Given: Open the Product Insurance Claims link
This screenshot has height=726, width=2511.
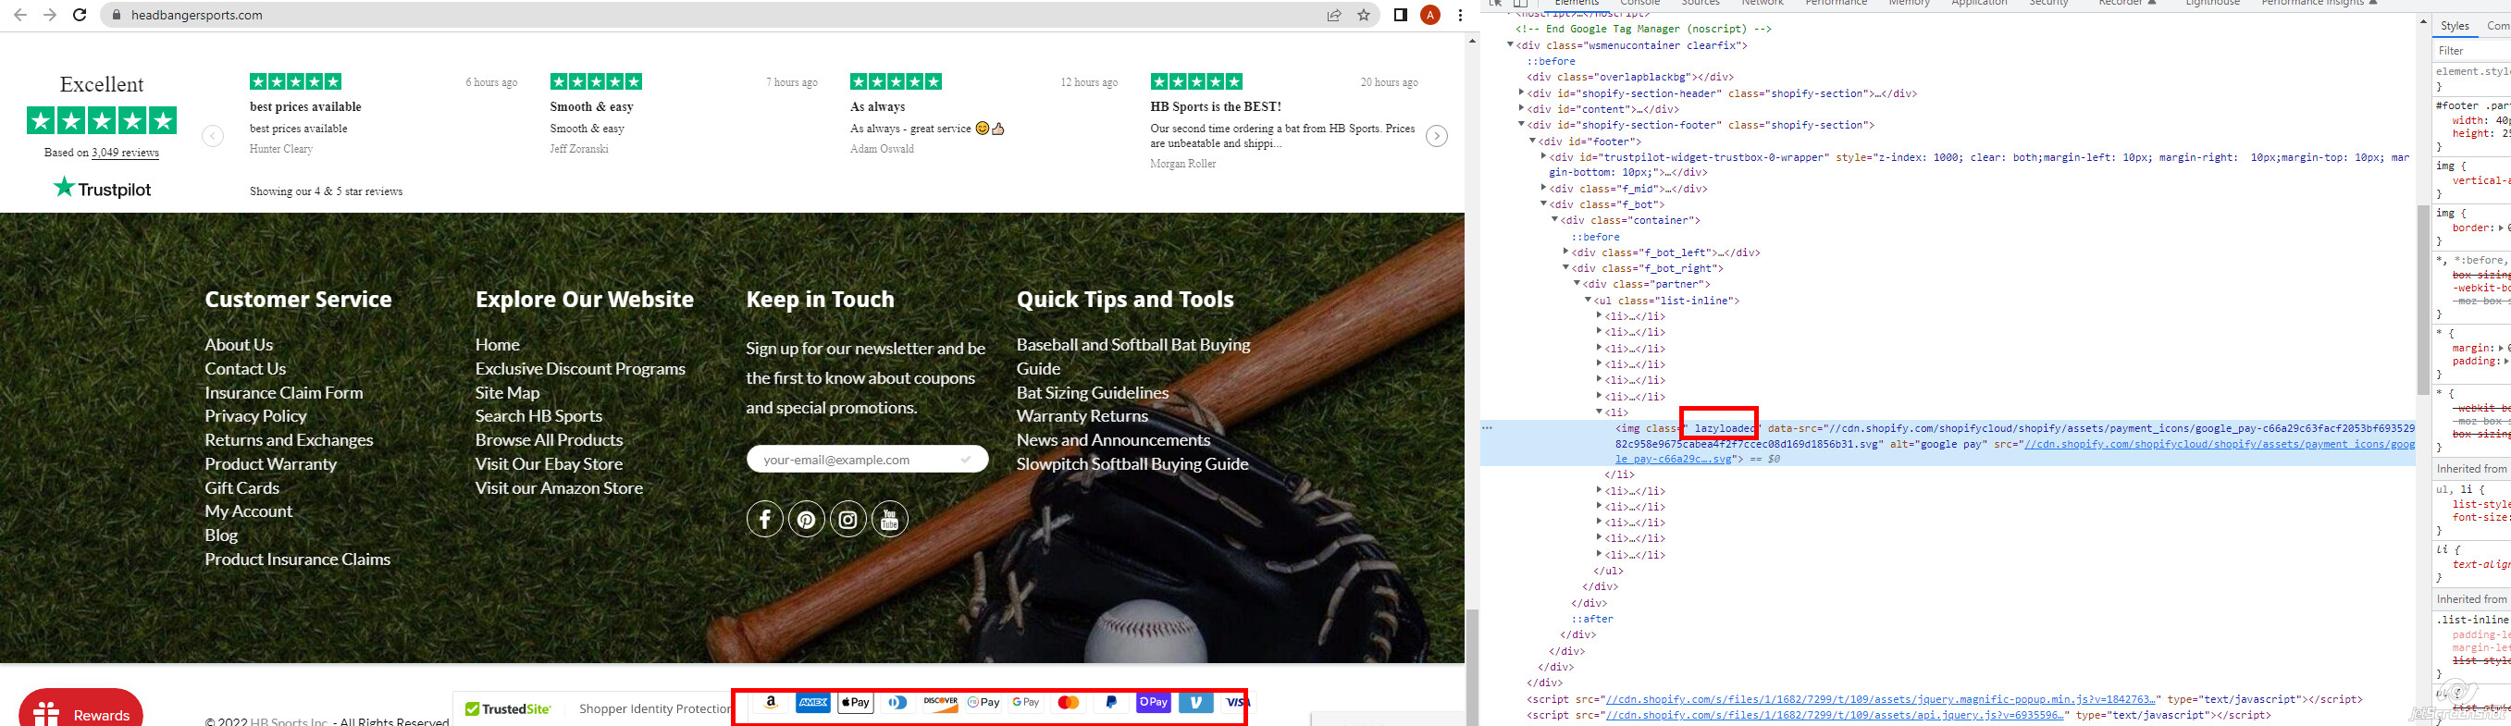Looking at the screenshot, I should coord(297,560).
